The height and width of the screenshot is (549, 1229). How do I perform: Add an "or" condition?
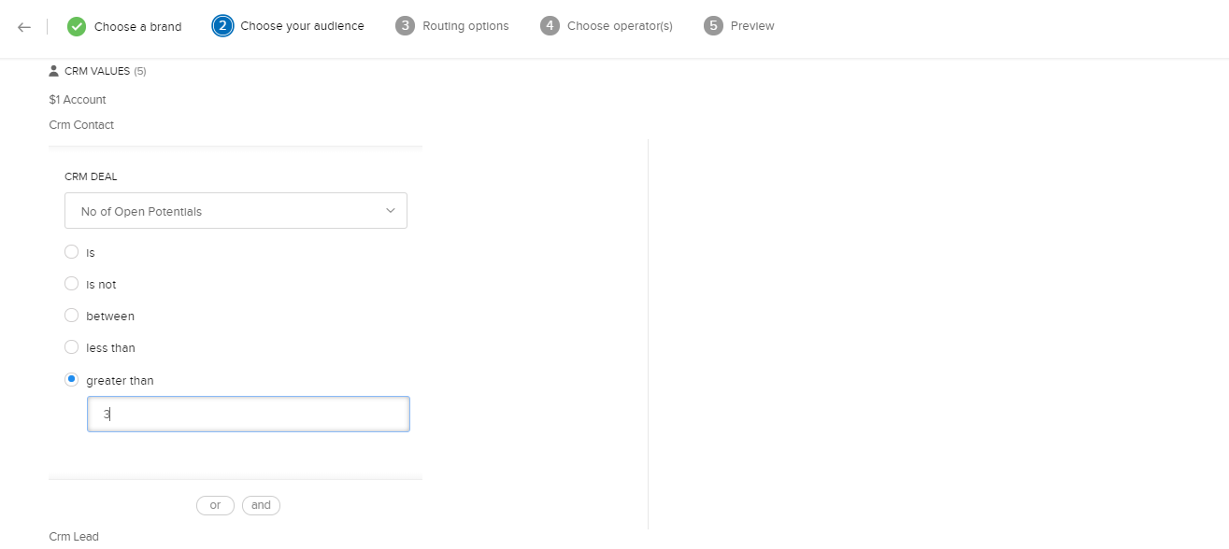click(215, 505)
